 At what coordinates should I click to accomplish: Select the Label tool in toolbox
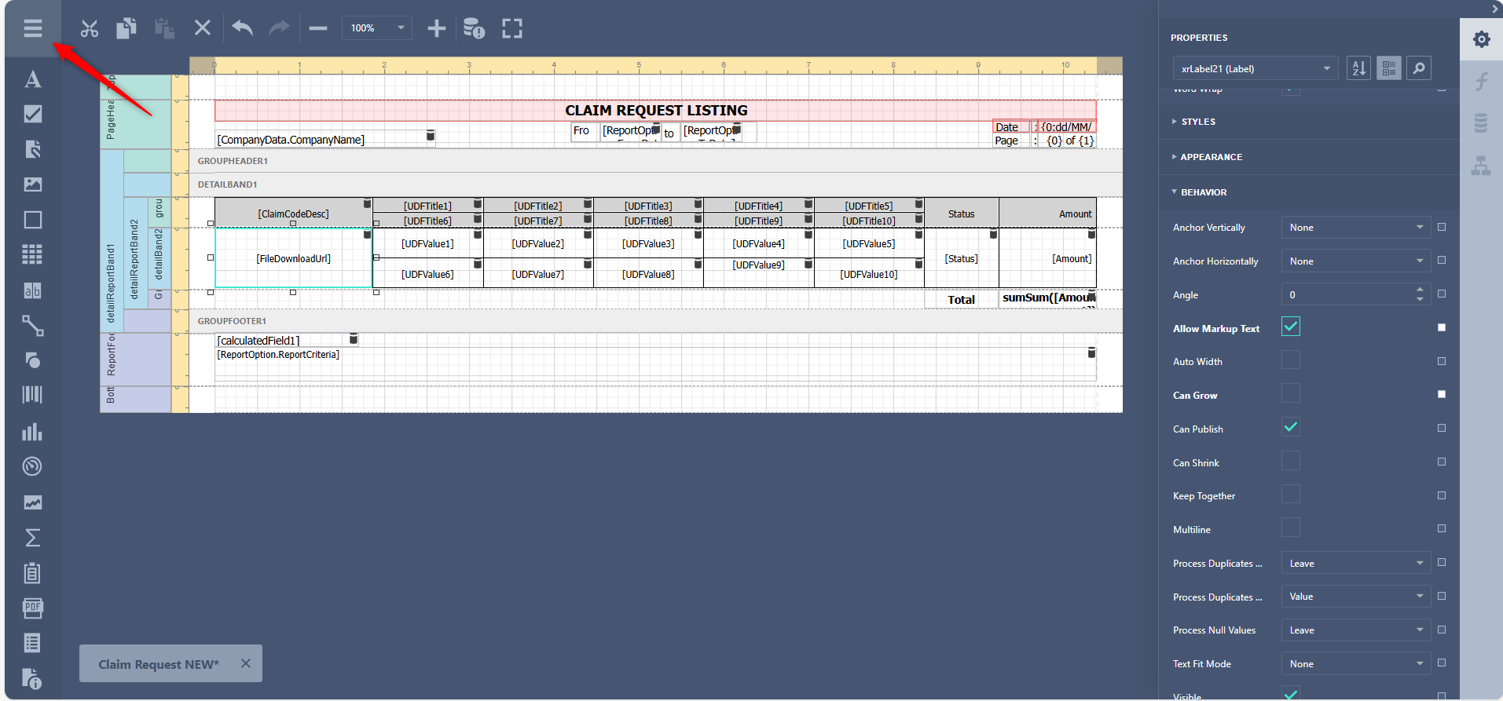point(32,79)
